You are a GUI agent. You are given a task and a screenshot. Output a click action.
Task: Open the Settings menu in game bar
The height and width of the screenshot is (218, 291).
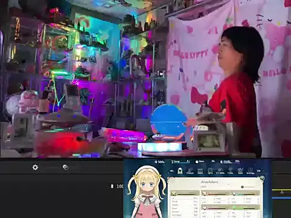coord(250,171)
